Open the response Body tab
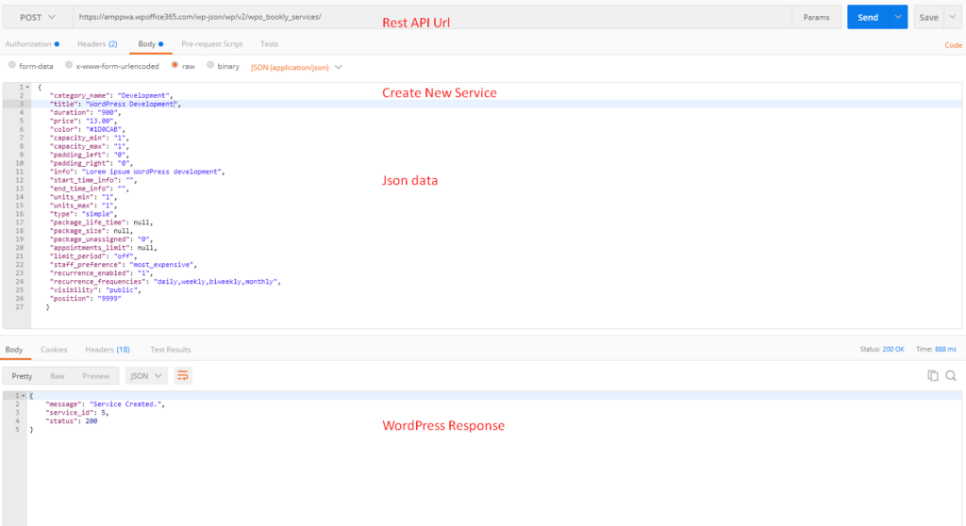 (14, 349)
